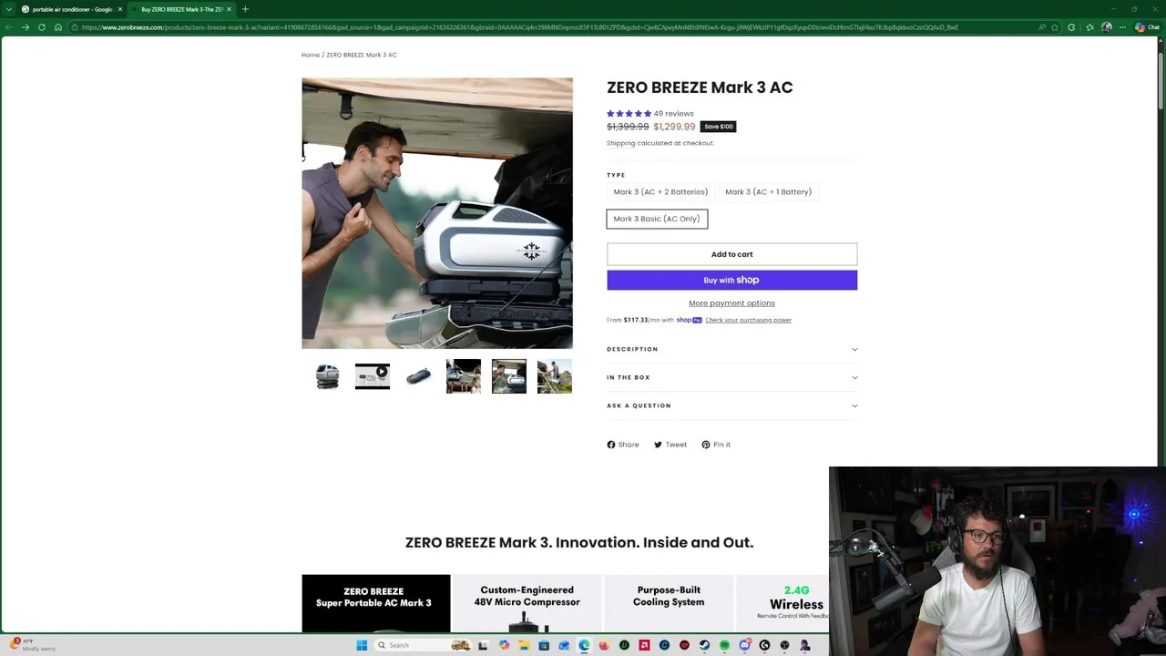Expand the IN THE BOX section
1166x656 pixels.
point(731,377)
